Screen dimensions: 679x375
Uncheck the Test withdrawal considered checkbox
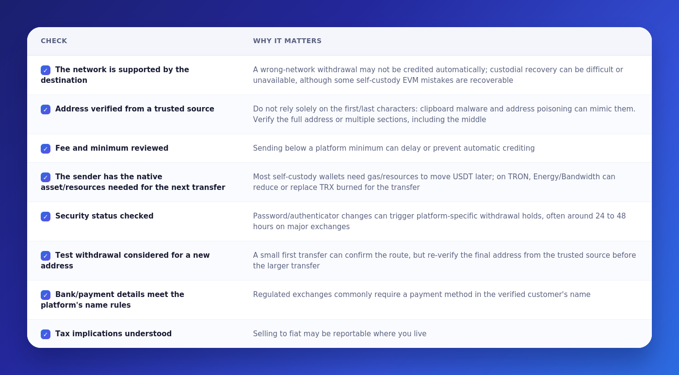46,256
